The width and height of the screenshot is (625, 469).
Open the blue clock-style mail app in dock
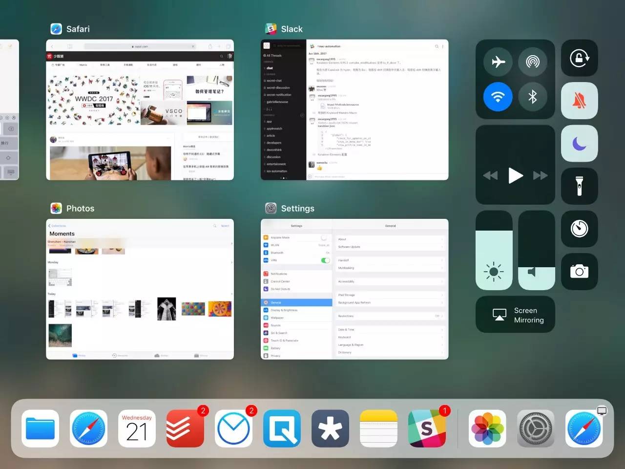[233, 428]
